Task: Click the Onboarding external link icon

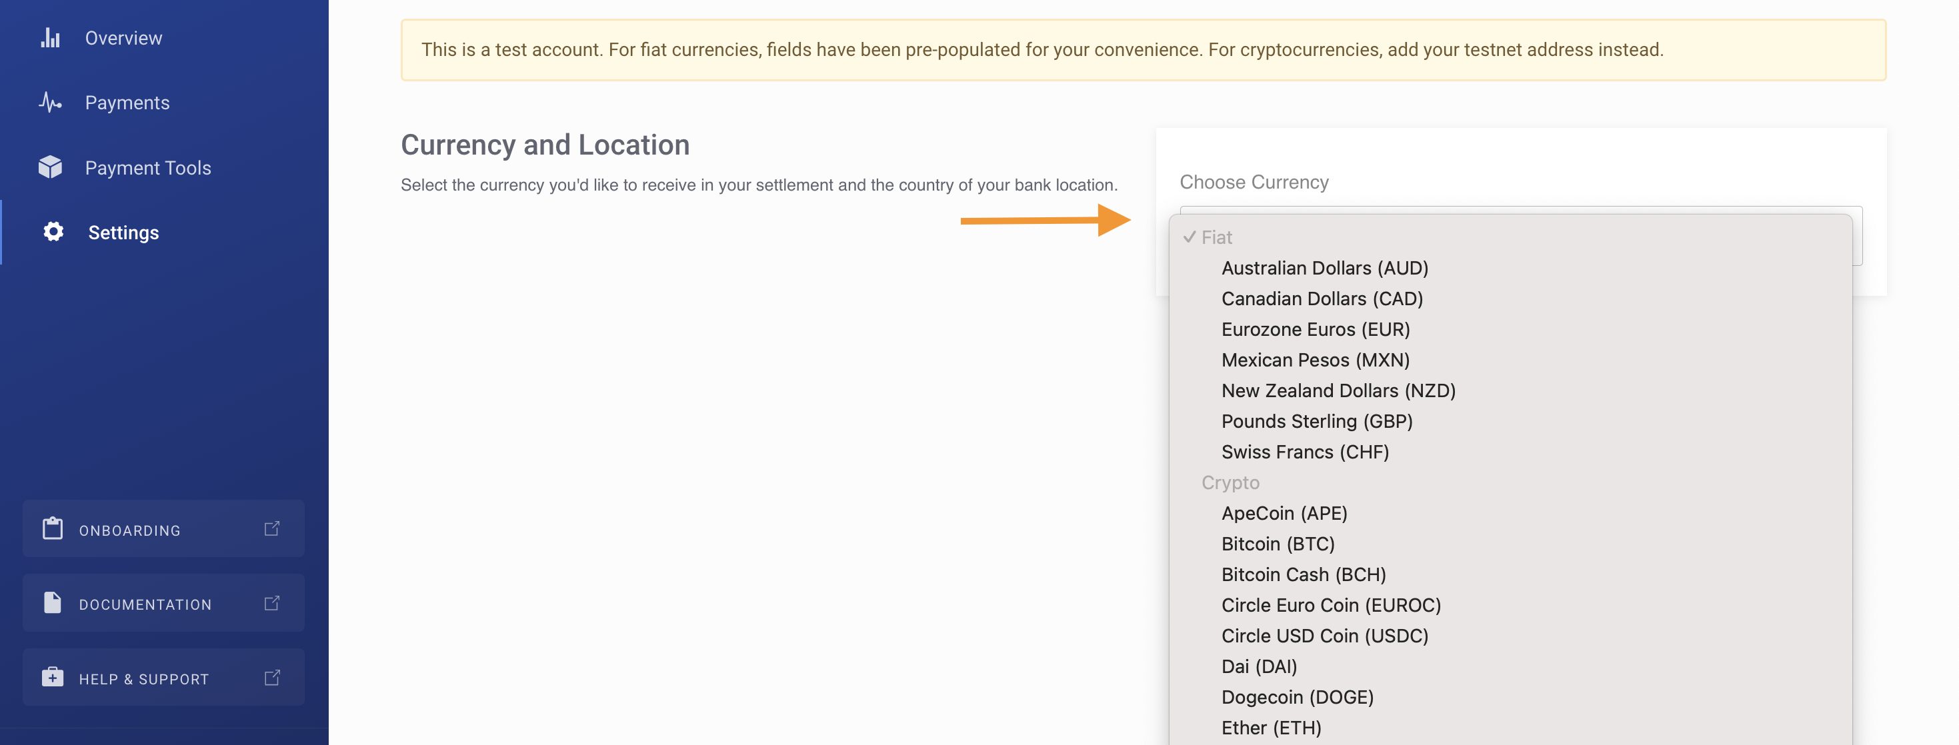Action: click(x=272, y=528)
